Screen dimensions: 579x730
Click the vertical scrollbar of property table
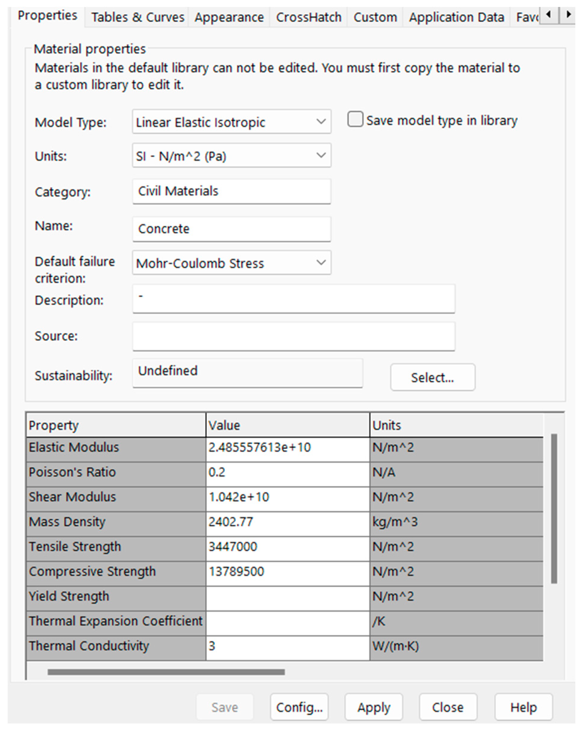(x=554, y=508)
